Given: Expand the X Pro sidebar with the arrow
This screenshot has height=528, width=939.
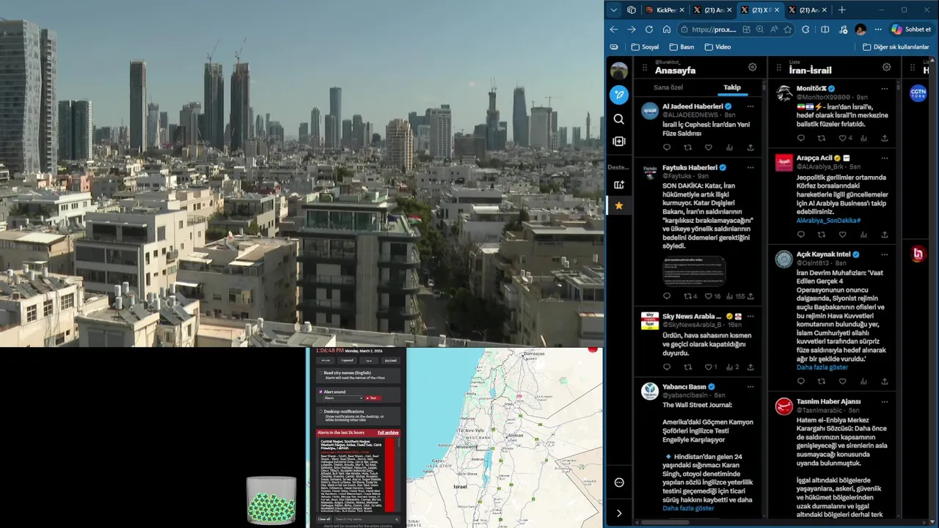Looking at the screenshot, I should pyautogui.click(x=619, y=513).
